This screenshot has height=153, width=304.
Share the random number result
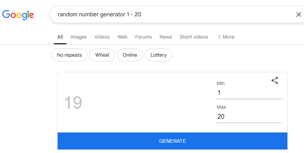(x=275, y=80)
